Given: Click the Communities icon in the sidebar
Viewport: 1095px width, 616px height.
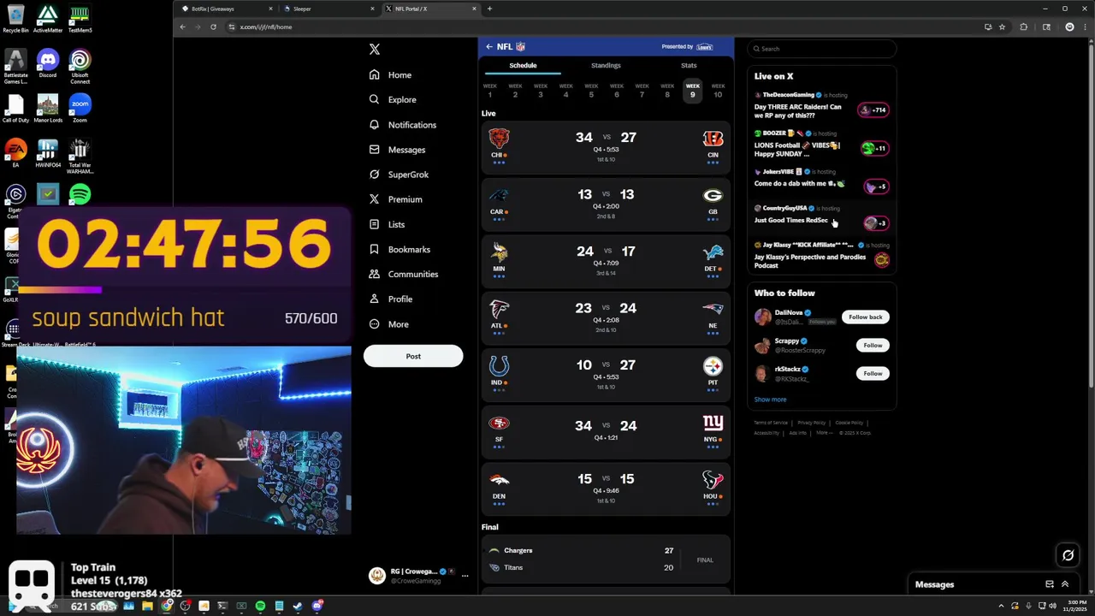Looking at the screenshot, I should pyautogui.click(x=374, y=274).
